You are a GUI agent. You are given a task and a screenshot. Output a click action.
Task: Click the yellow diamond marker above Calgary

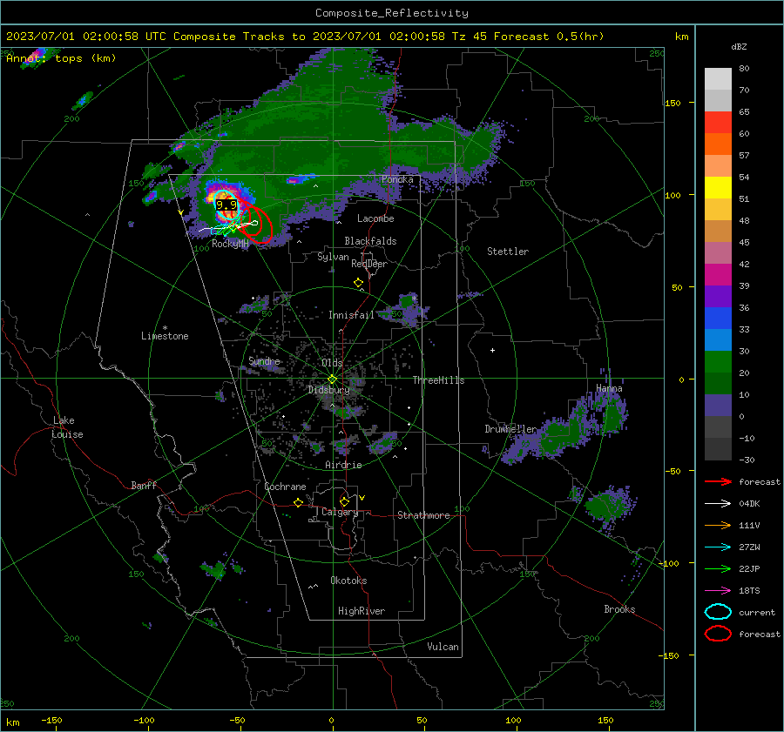pos(344,501)
